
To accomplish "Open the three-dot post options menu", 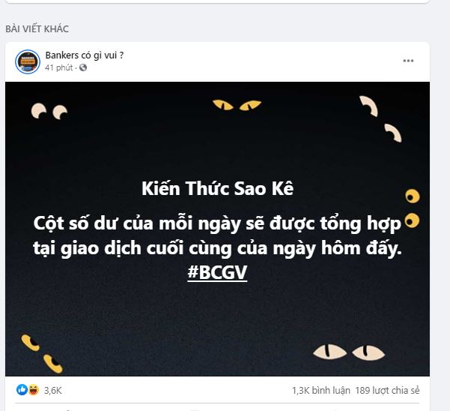I will (408, 61).
